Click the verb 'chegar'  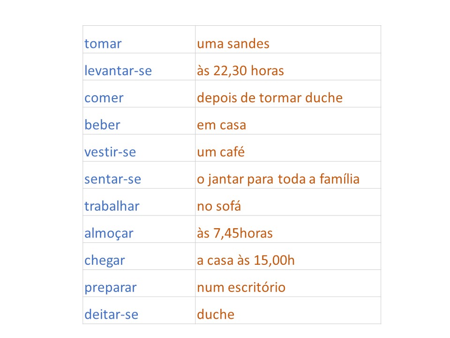pyautogui.click(x=105, y=261)
